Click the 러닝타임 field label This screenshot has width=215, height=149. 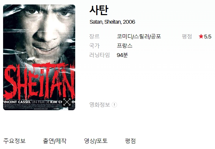[x=99, y=55]
